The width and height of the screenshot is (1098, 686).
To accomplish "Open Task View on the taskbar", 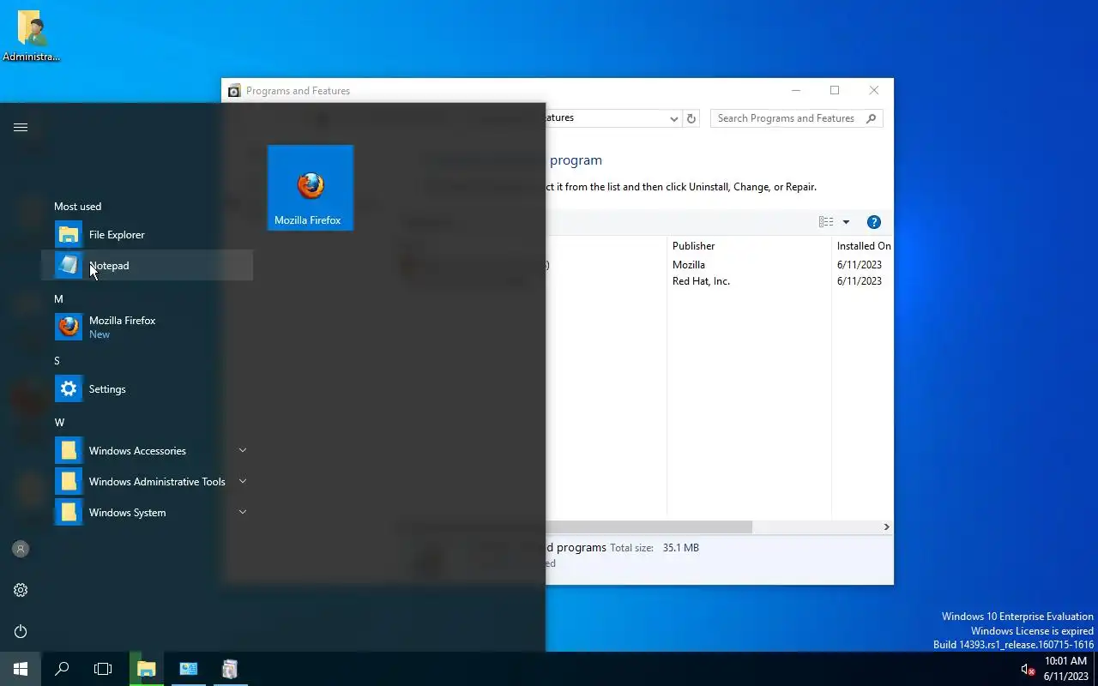I will [103, 669].
